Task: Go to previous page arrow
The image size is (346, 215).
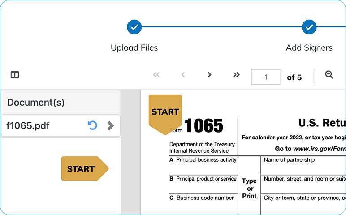Action: (x=183, y=75)
